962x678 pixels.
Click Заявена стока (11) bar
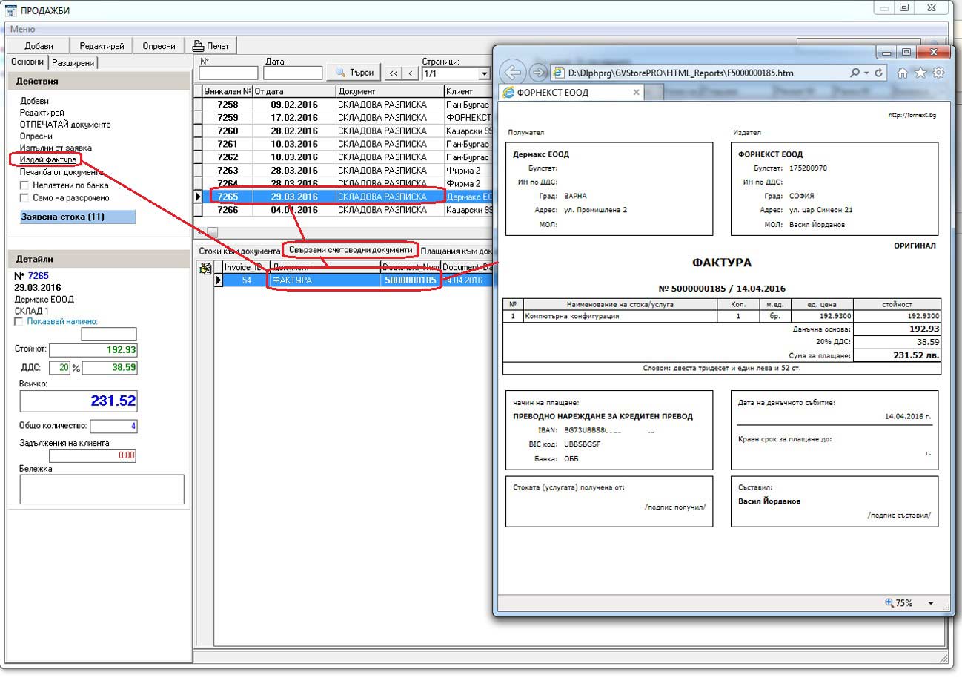pos(78,217)
